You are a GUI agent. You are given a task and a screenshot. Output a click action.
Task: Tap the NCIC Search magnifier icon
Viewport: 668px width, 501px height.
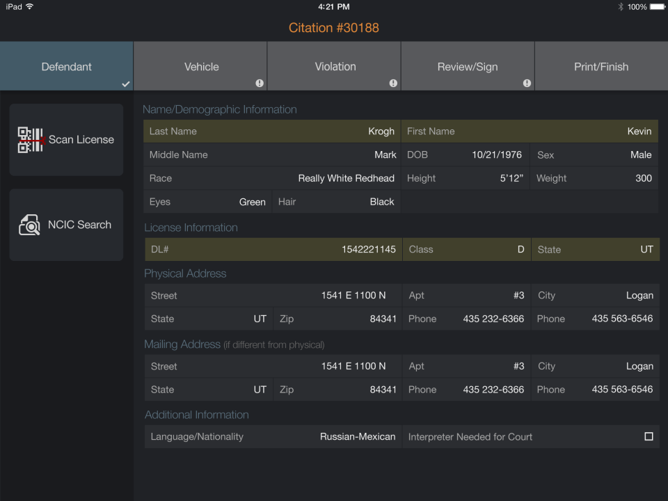pyautogui.click(x=30, y=224)
